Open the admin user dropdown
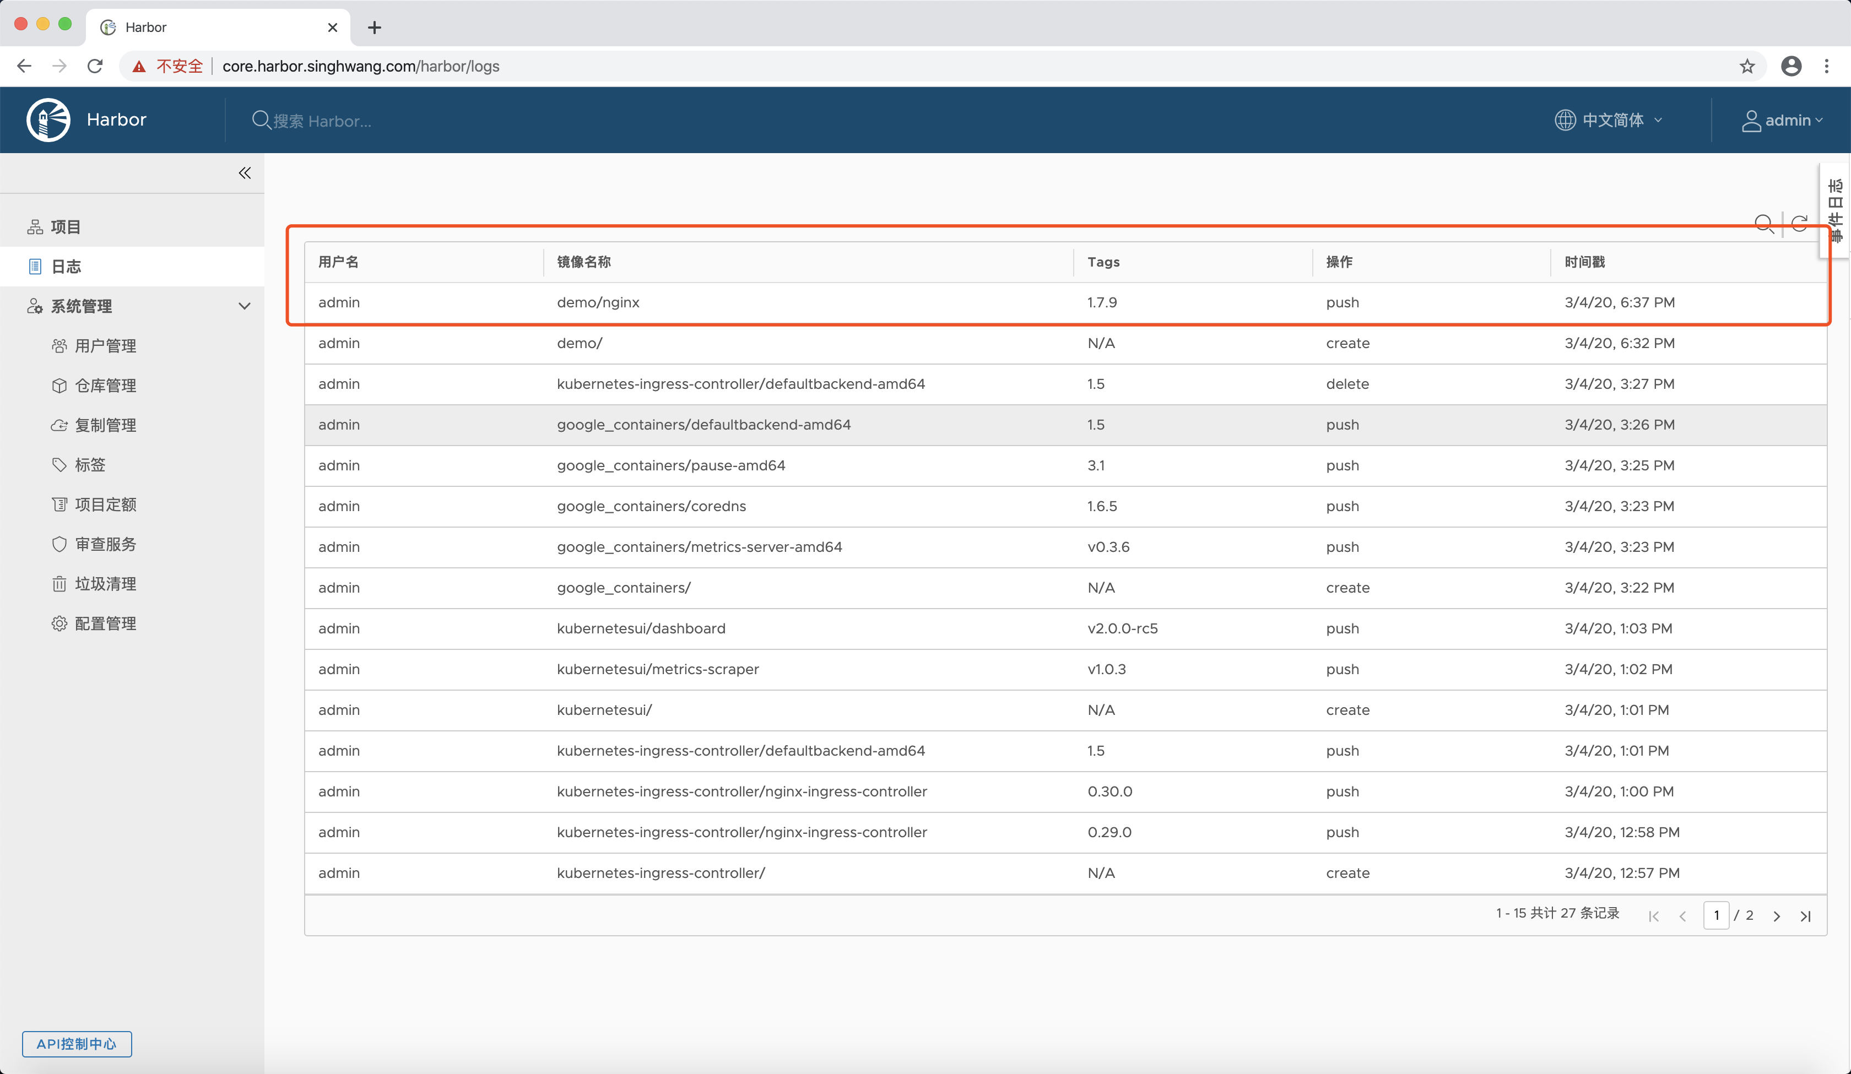1851x1074 pixels. pos(1782,120)
